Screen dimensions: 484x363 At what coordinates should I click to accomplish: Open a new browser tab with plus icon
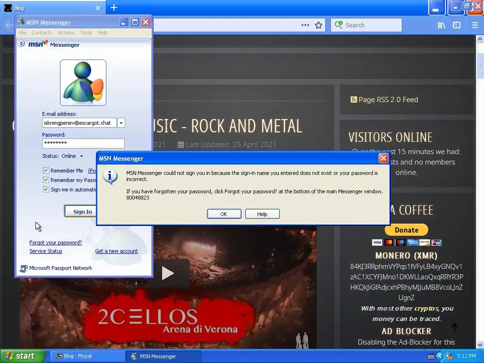point(113,8)
